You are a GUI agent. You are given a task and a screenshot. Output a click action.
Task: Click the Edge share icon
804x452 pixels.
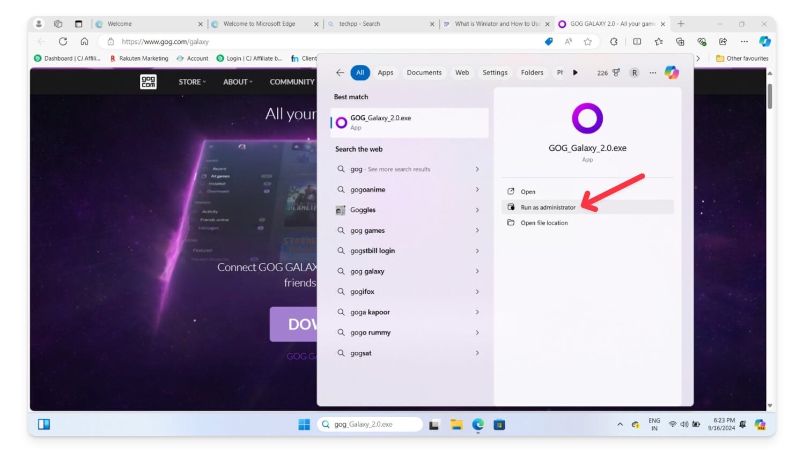pos(723,41)
